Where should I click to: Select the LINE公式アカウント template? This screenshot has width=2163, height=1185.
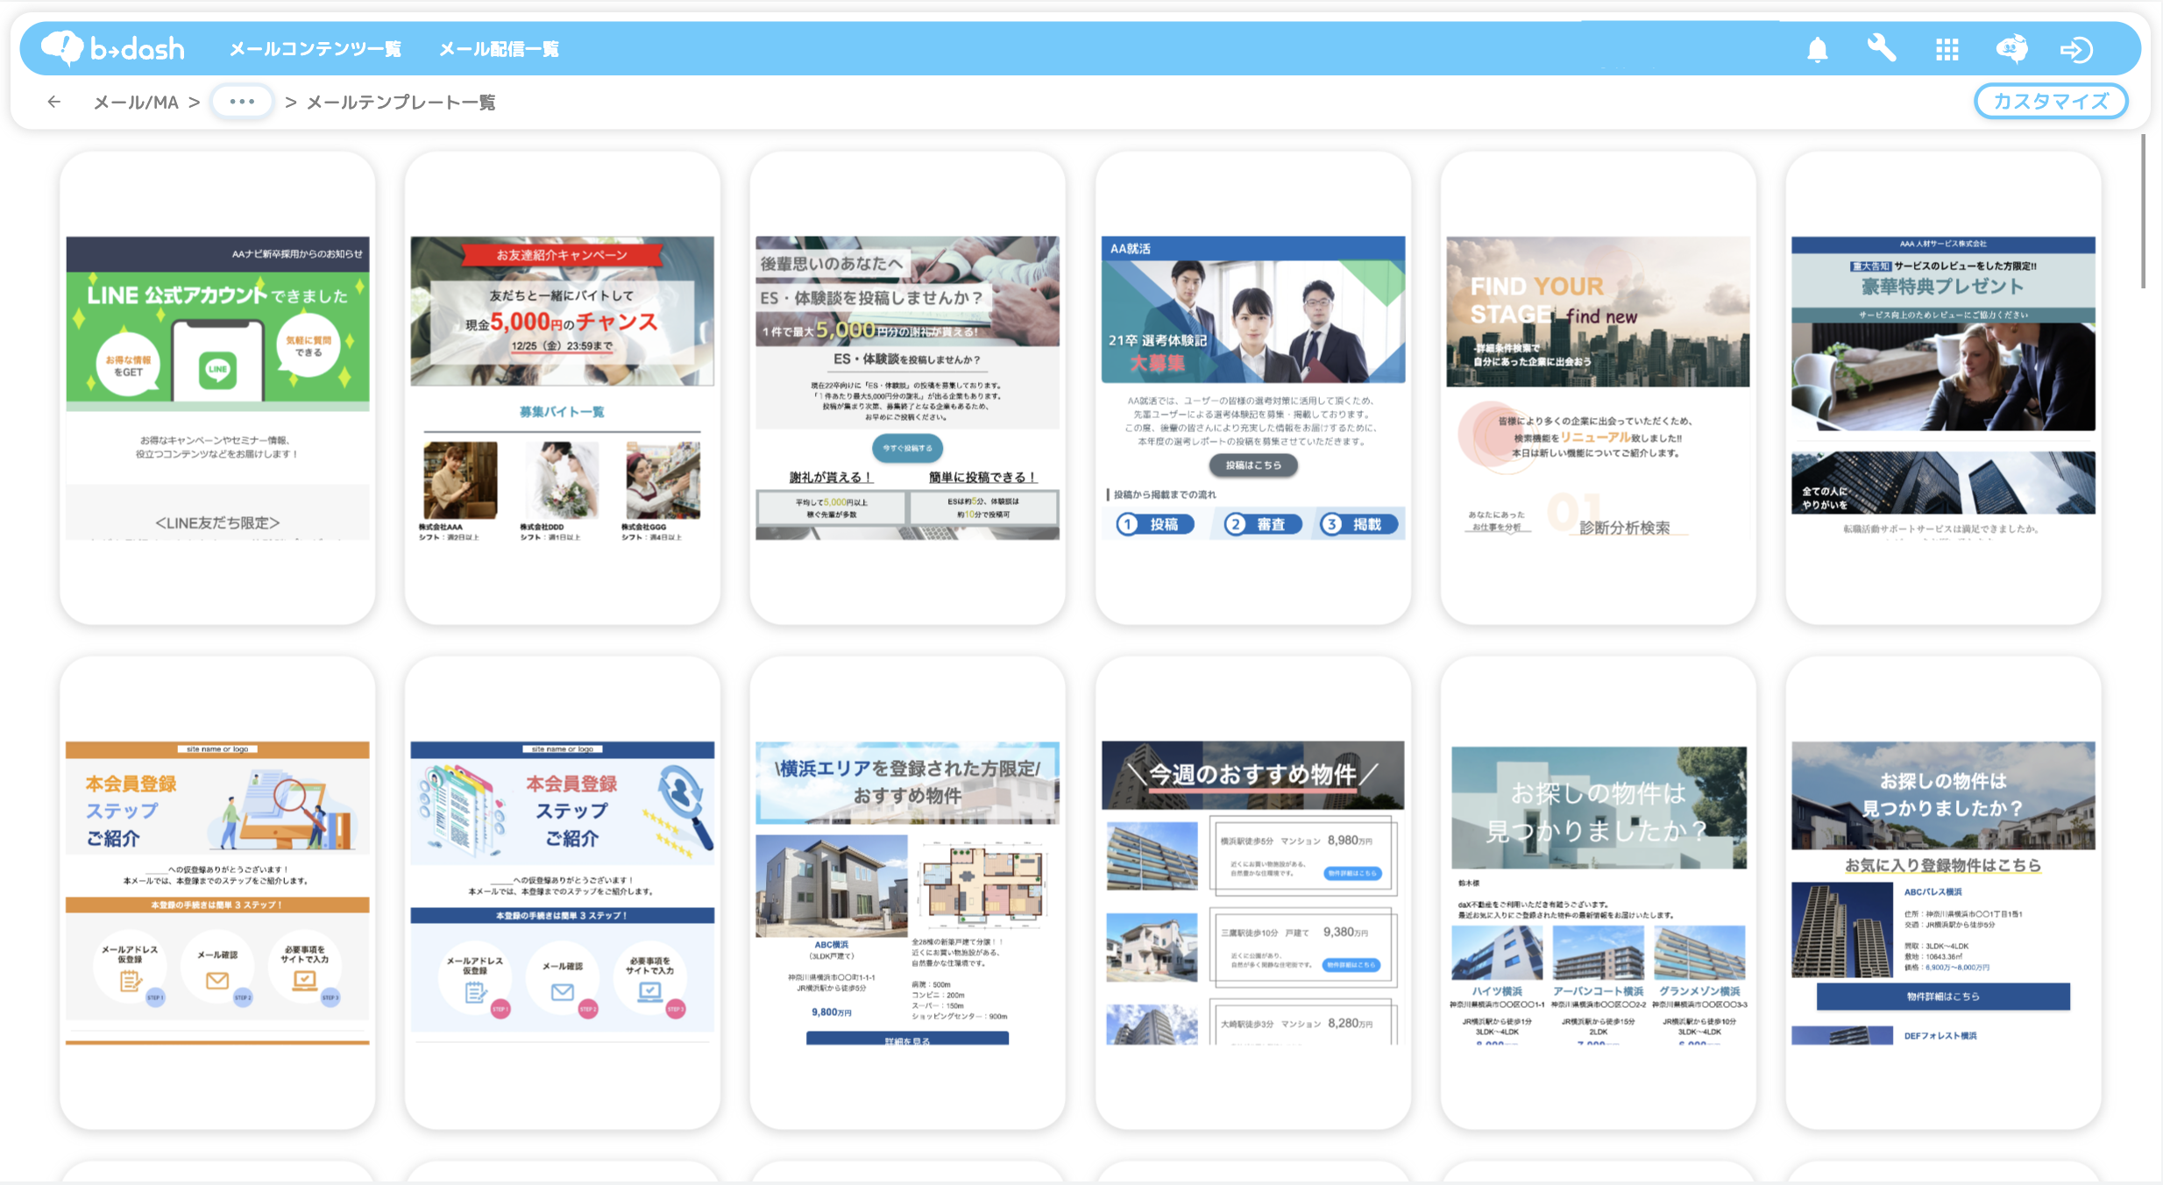pyautogui.click(x=217, y=387)
